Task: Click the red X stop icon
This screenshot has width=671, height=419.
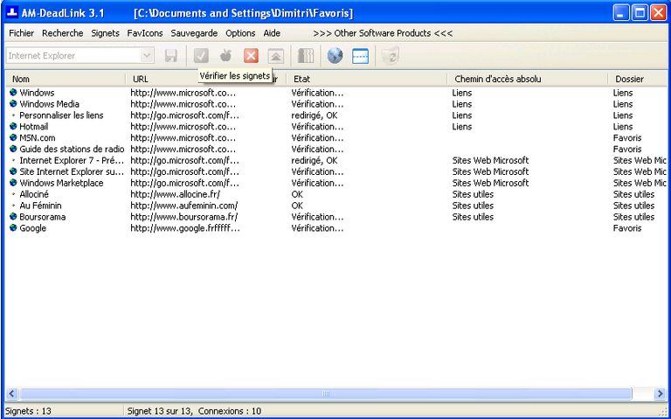Action: [251, 56]
